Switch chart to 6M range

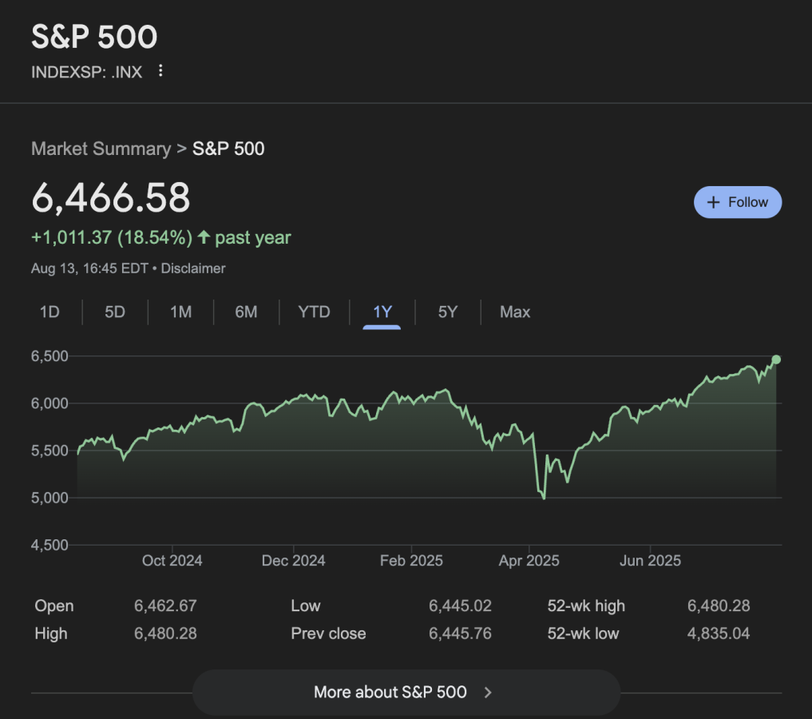[246, 312]
